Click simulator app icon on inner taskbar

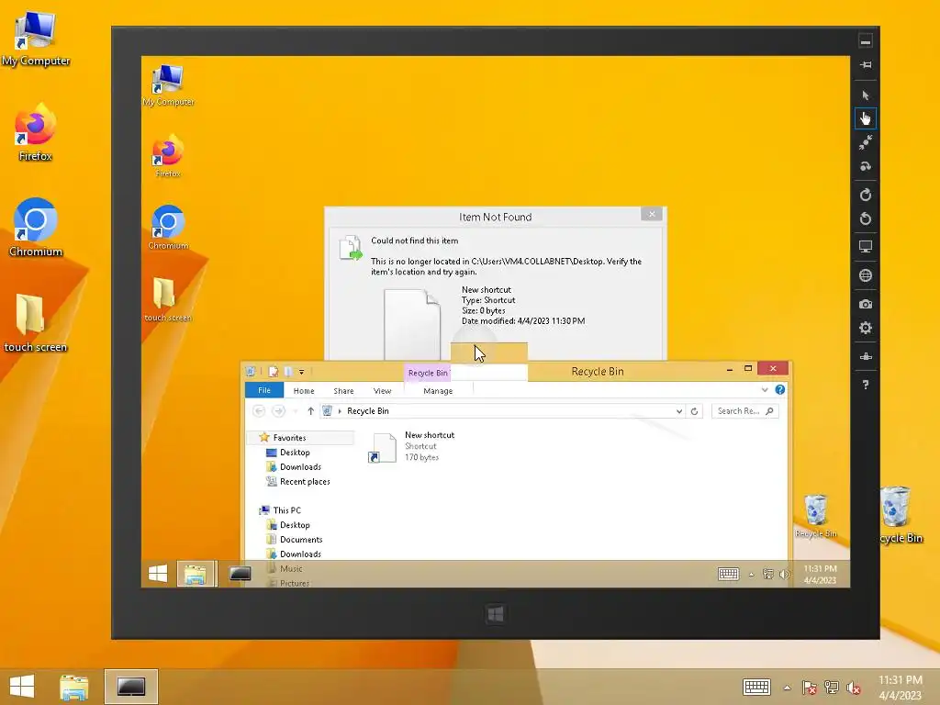[x=240, y=574]
